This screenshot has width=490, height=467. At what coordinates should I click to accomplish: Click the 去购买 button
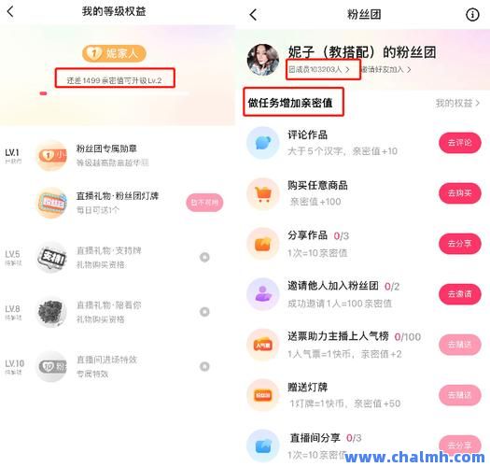click(x=460, y=193)
